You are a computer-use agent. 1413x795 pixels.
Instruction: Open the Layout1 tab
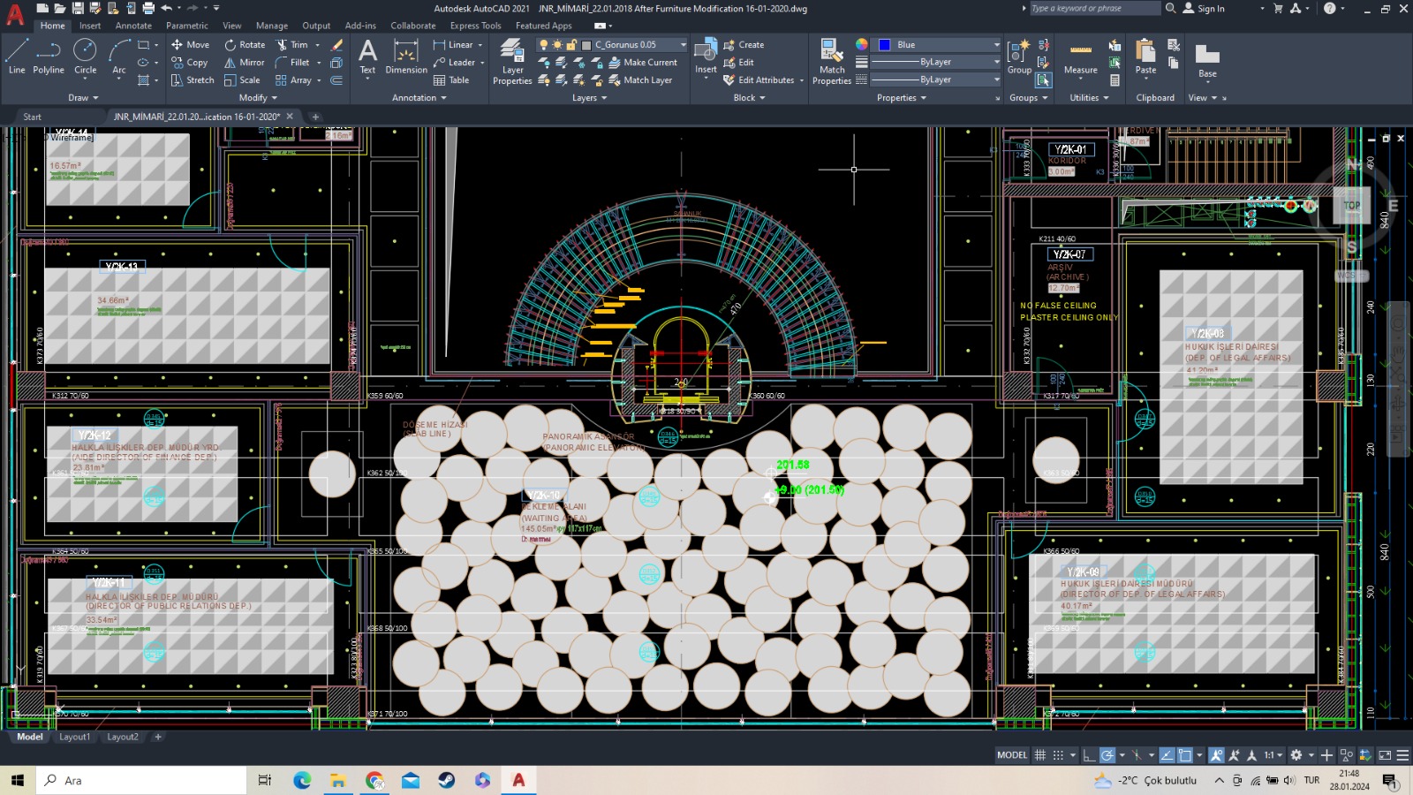pyautogui.click(x=74, y=737)
